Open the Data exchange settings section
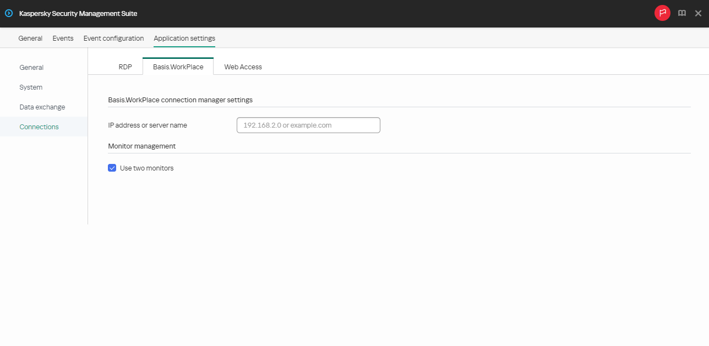The height and width of the screenshot is (346, 709). [41, 107]
